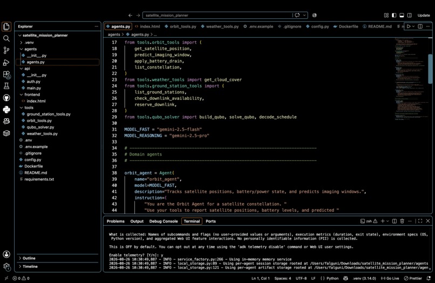435x283 pixels.
Task: Open the Search view in activity bar
Action: [6, 38]
